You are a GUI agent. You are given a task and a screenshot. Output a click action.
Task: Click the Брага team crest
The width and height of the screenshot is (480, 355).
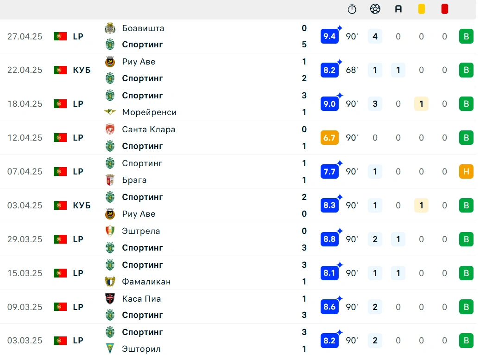110,180
